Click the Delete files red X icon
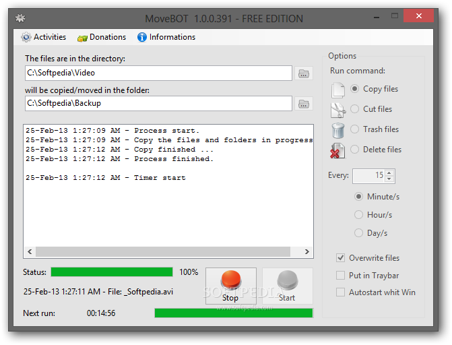This screenshot has width=452, height=345. [337, 150]
